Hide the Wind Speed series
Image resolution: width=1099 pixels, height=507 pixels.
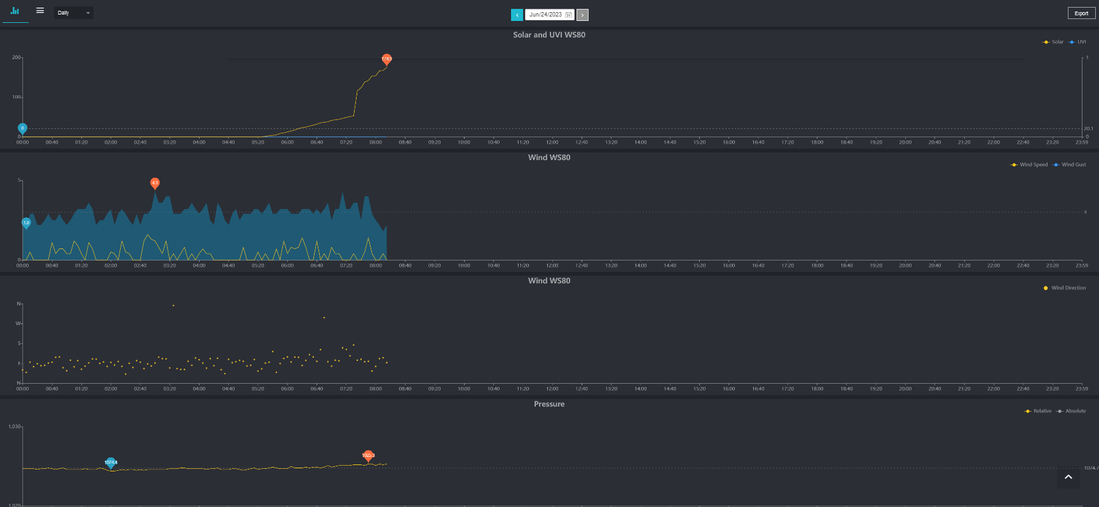click(x=1029, y=165)
